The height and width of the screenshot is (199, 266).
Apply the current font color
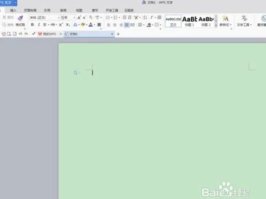tap(91, 24)
